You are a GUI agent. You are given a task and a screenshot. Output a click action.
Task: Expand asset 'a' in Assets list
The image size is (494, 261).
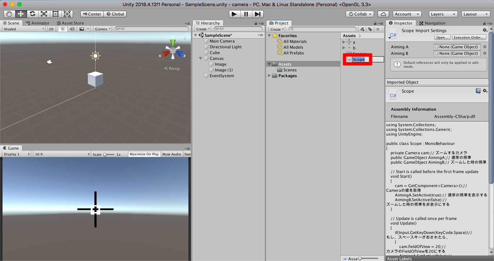pos(344,42)
